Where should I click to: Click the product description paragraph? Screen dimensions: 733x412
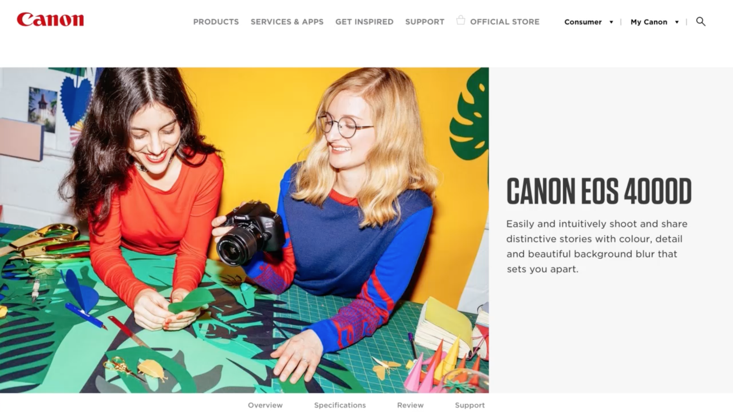click(597, 246)
